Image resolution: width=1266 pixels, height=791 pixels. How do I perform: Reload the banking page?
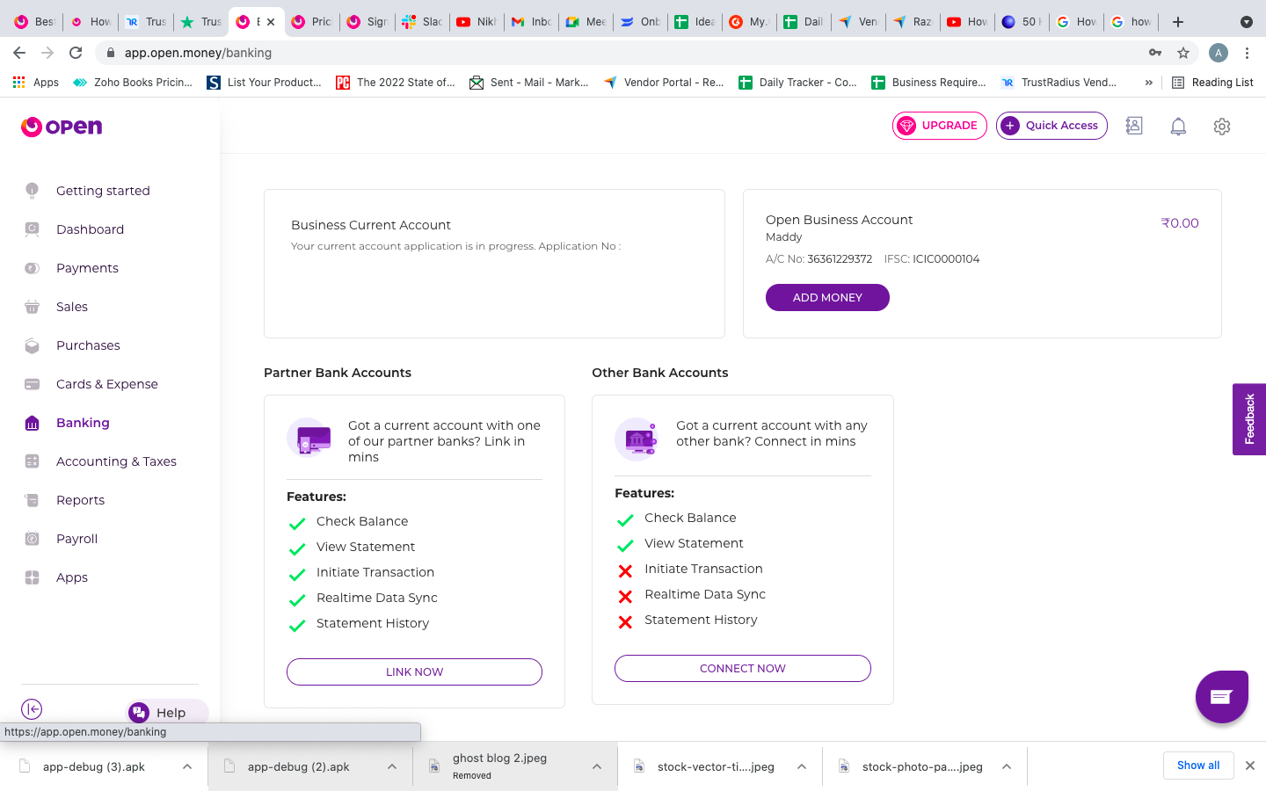coord(76,53)
